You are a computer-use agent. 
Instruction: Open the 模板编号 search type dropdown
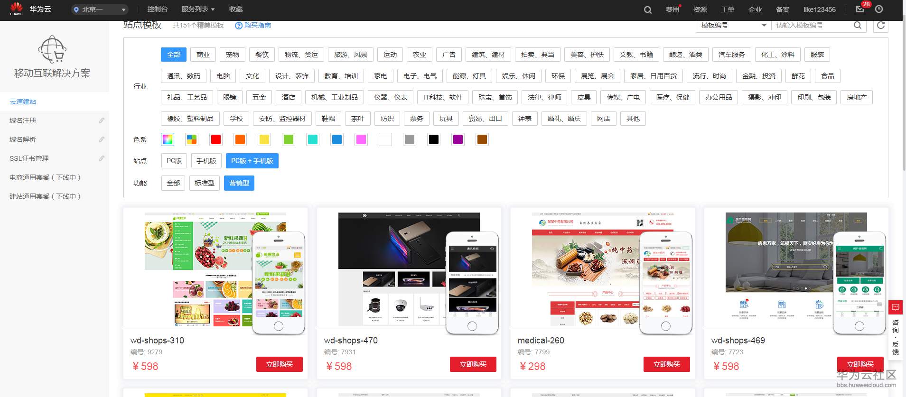coord(733,25)
